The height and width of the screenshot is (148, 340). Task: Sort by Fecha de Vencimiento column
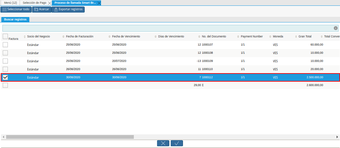point(126,36)
